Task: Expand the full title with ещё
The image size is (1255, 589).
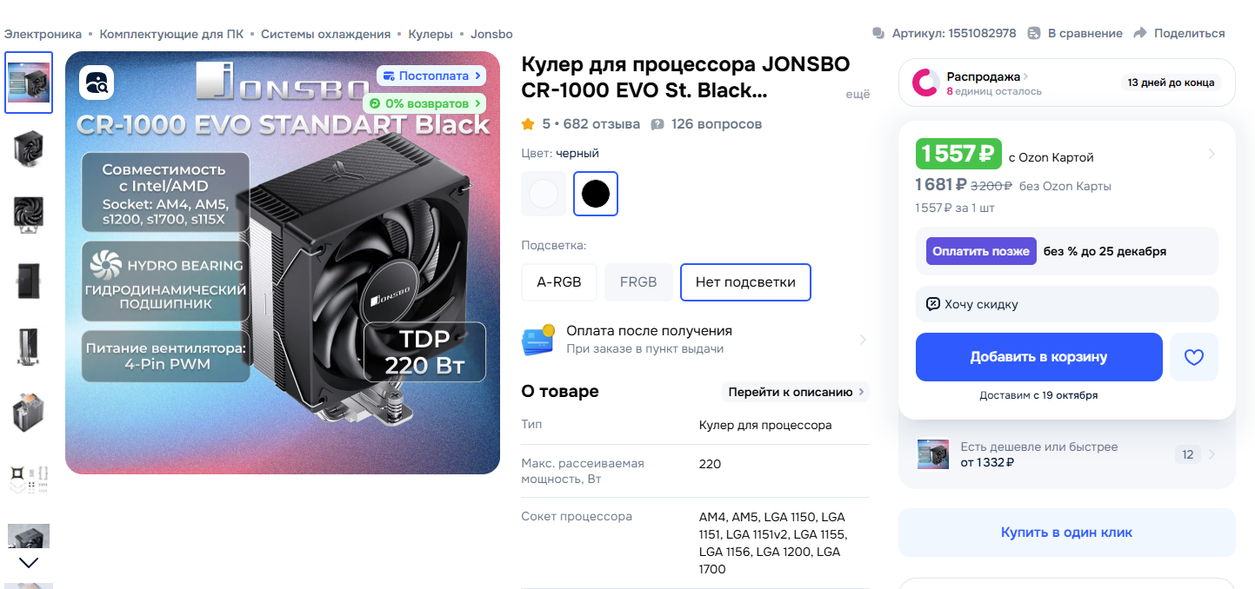Action: [858, 95]
